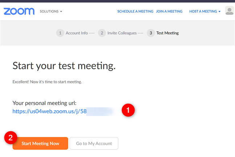Click the Go to My Account button
Viewport: 235px width, 157px height.
point(94,143)
